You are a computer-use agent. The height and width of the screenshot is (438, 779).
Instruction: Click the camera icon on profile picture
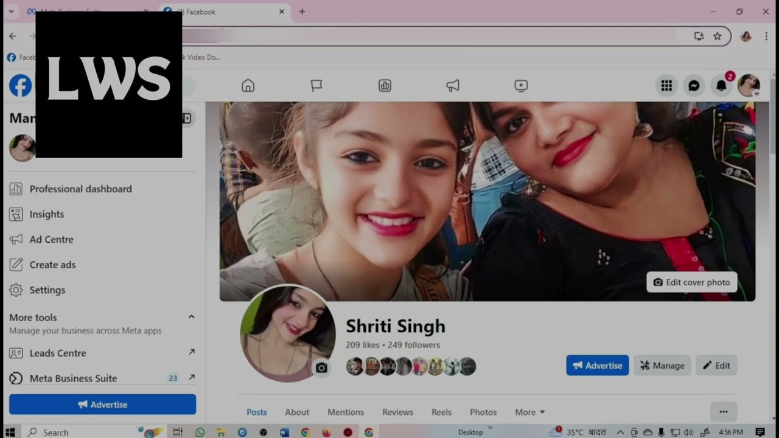321,367
